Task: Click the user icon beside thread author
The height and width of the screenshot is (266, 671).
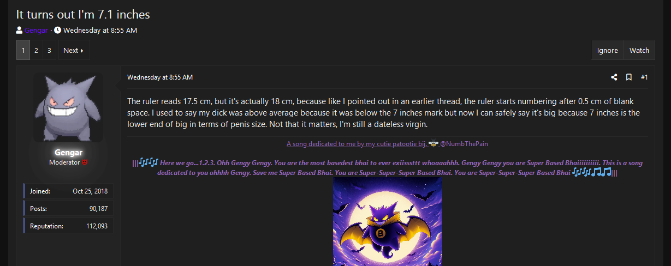Action: point(20,31)
